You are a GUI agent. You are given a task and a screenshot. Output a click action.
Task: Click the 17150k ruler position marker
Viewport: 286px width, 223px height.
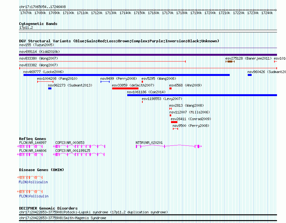pos(139,13)
